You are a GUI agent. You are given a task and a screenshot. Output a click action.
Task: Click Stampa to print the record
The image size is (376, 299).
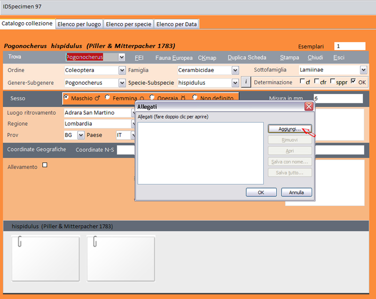point(289,57)
